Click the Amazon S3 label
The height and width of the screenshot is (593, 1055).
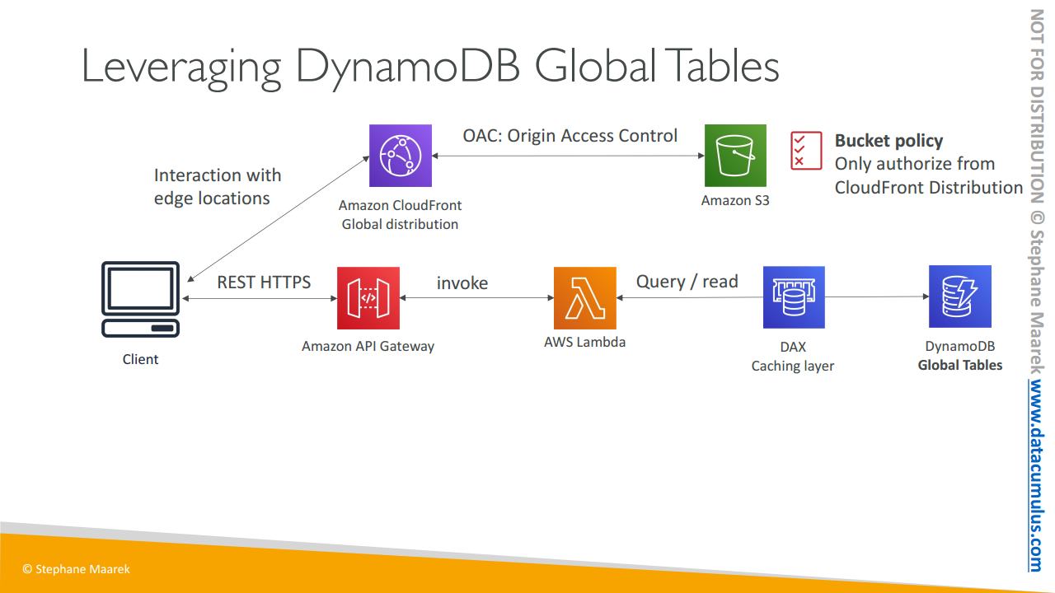coord(735,200)
